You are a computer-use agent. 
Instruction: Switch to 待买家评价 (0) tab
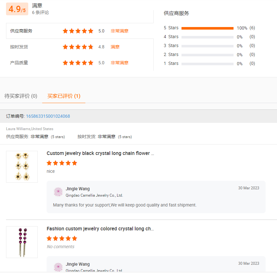(21, 96)
